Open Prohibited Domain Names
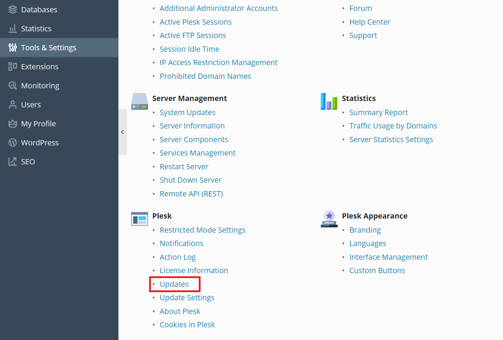Viewport: 503px width, 340px height. (x=206, y=76)
